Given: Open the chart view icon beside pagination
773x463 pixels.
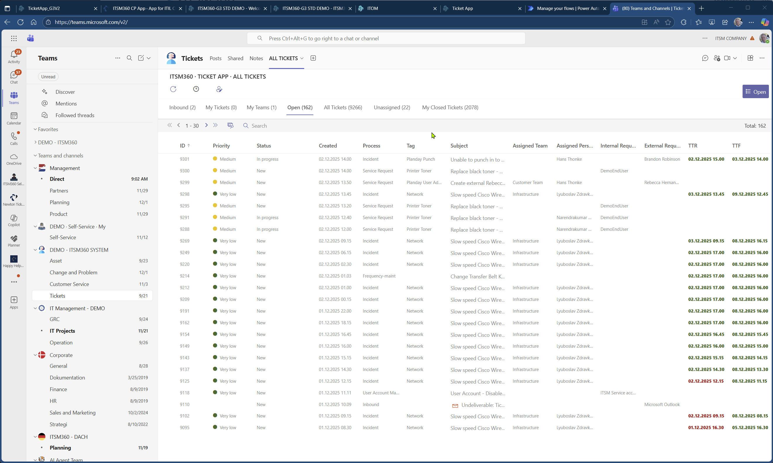Looking at the screenshot, I should (230, 125).
